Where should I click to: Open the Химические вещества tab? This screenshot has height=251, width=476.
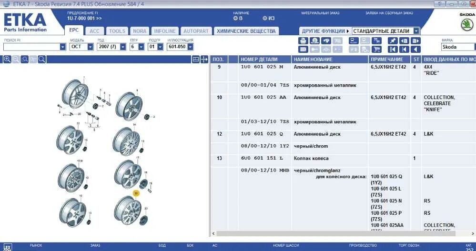point(246,31)
